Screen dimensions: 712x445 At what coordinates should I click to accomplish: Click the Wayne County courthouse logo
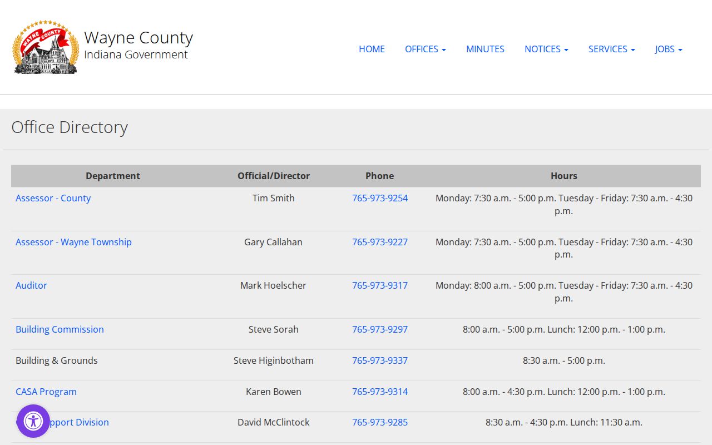46,47
